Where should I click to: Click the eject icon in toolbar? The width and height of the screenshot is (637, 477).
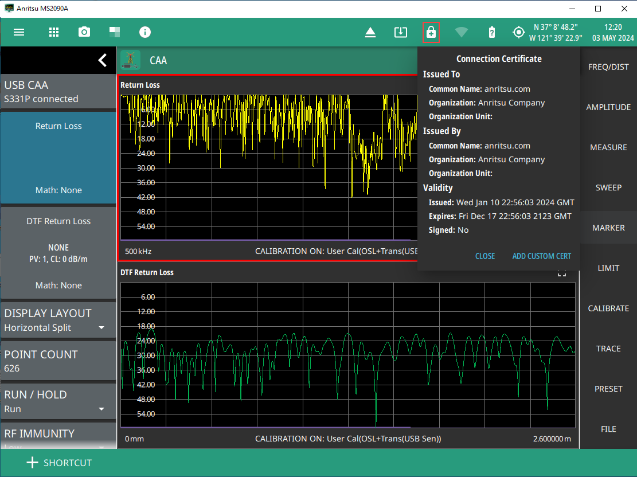370,32
